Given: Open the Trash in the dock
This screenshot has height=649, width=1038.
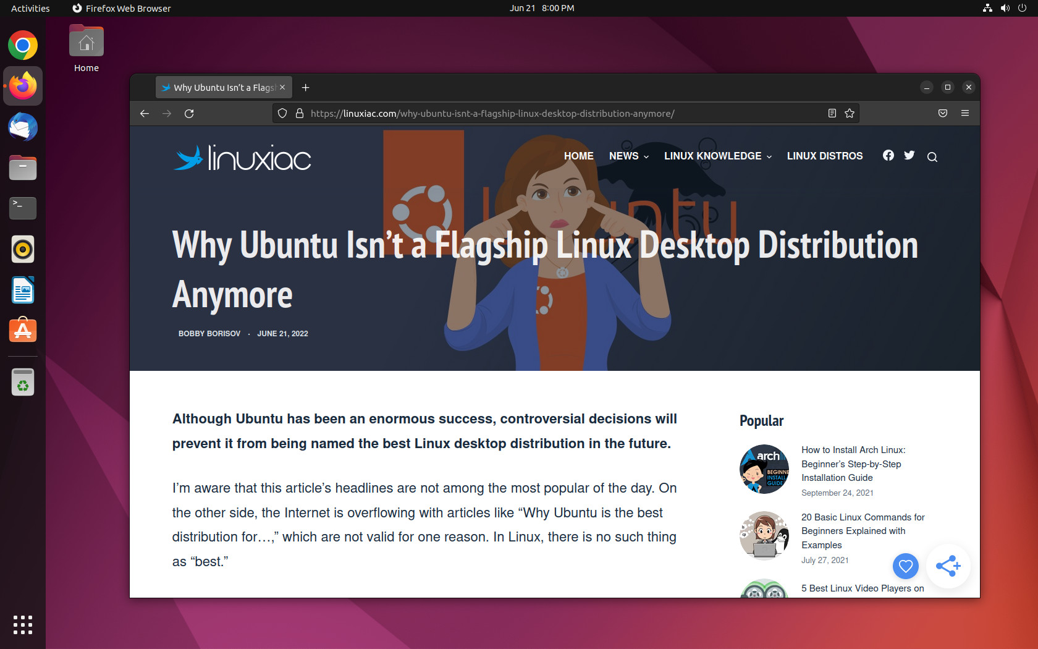Looking at the screenshot, I should click(x=23, y=383).
